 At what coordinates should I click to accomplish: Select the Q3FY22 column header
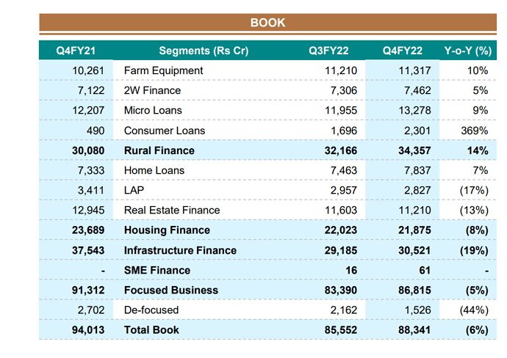(328, 51)
